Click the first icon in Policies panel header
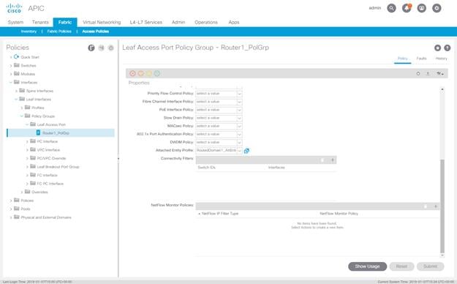Image resolution: width=457 pixels, height=284 pixels. coord(91,48)
